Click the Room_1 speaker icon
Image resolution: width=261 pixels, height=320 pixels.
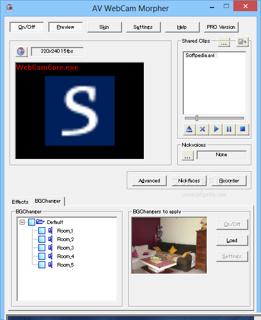[50, 231]
